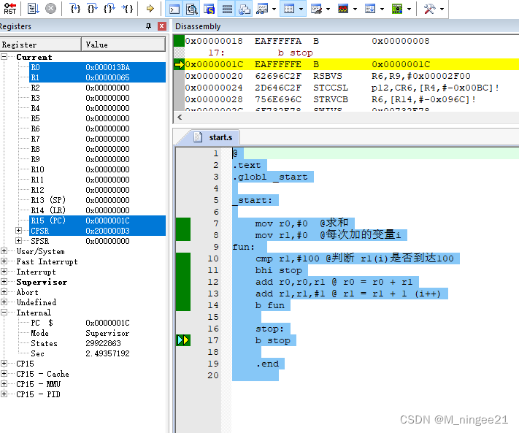Expand the Toolbox dropdown arrow
519x433 pixels.
click(x=442, y=9)
